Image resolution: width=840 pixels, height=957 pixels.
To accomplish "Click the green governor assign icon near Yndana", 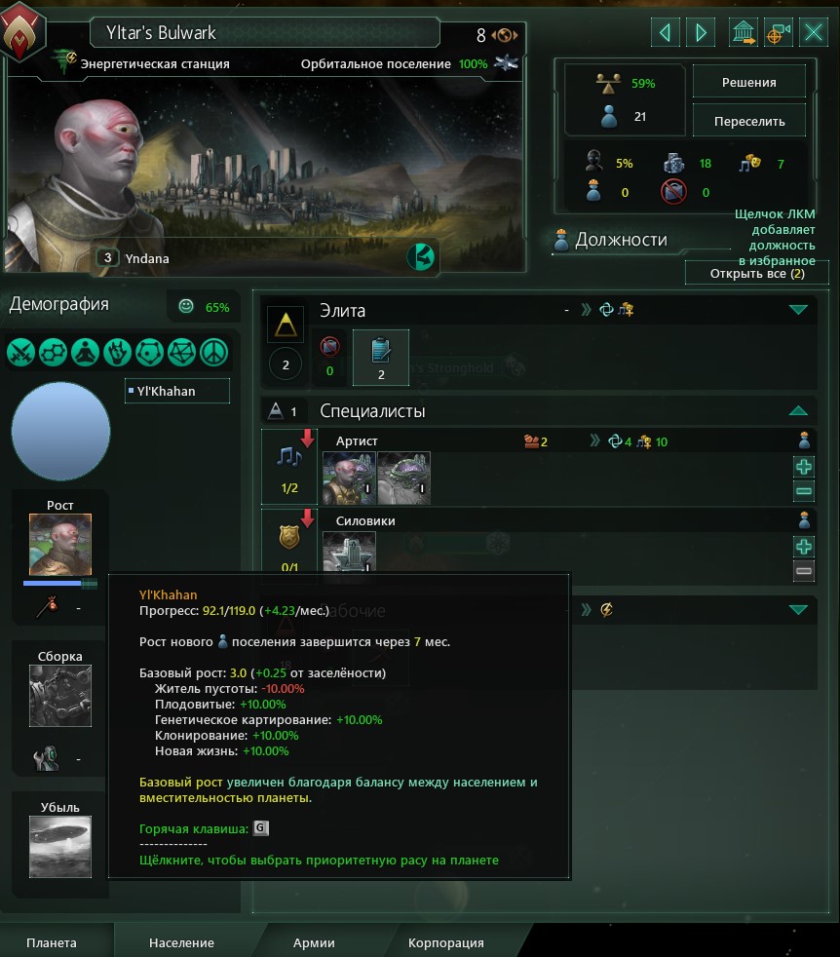I will (x=421, y=257).
